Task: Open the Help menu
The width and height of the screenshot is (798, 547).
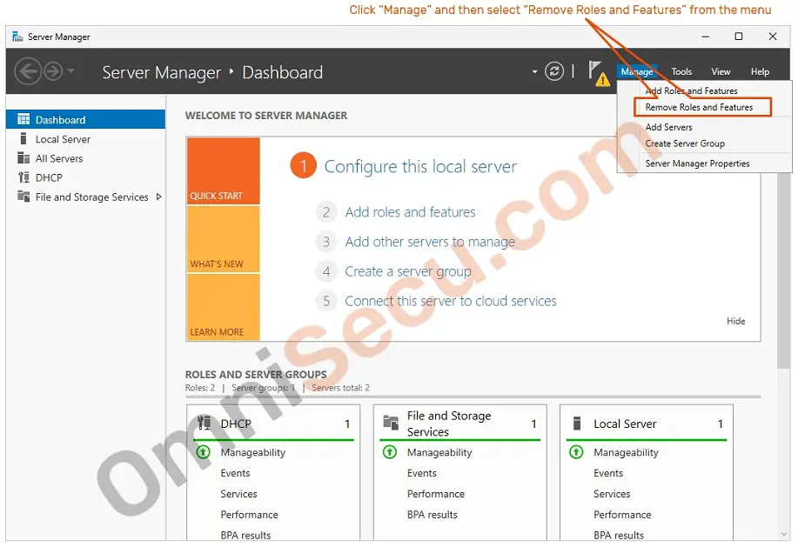Action: (760, 71)
